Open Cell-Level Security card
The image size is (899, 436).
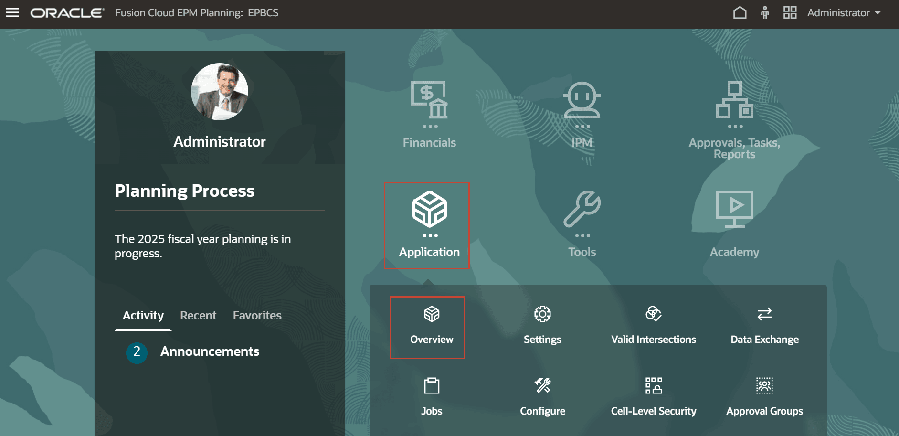(654, 397)
